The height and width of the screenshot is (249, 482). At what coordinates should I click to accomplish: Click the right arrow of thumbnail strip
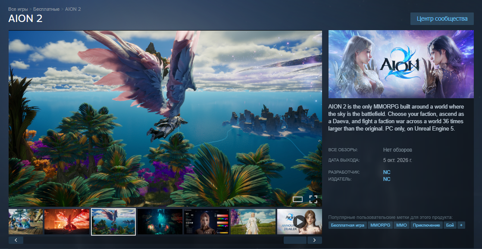coord(314,240)
